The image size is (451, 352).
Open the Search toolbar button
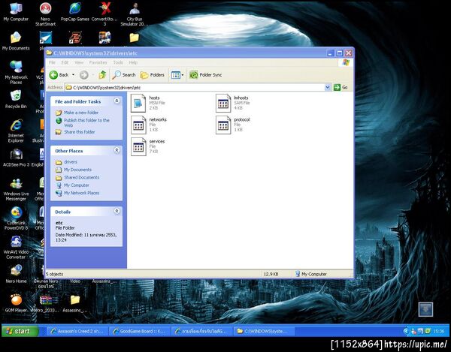pos(124,75)
